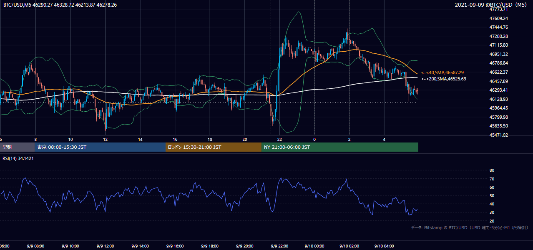
Task: Click price axis value 45799.98
Action: [499, 117]
